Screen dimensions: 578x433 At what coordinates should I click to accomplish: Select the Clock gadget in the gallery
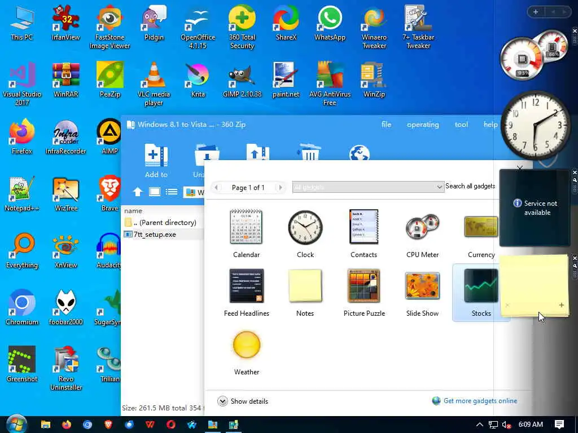(x=305, y=227)
